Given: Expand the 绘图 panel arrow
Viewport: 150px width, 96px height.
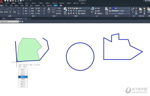Looking at the screenshot, I should (x=12, y=16).
